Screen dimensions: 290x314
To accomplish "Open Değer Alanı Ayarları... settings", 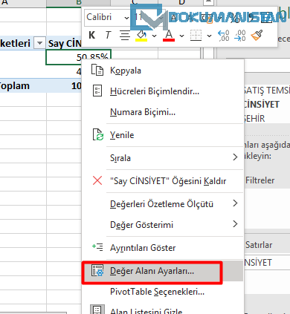I will [x=163, y=271].
